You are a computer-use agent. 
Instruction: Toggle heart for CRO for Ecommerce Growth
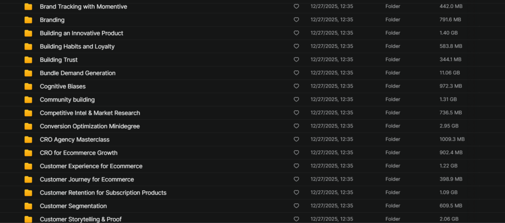pyautogui.click(x=296, y=153)
